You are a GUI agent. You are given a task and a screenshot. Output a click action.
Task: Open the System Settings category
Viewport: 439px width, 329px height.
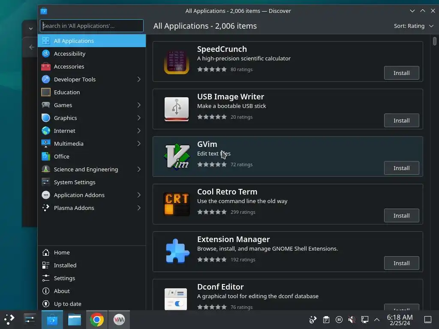point(92,182)
